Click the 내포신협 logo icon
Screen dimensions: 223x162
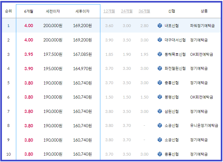click(x=160, y=26)
